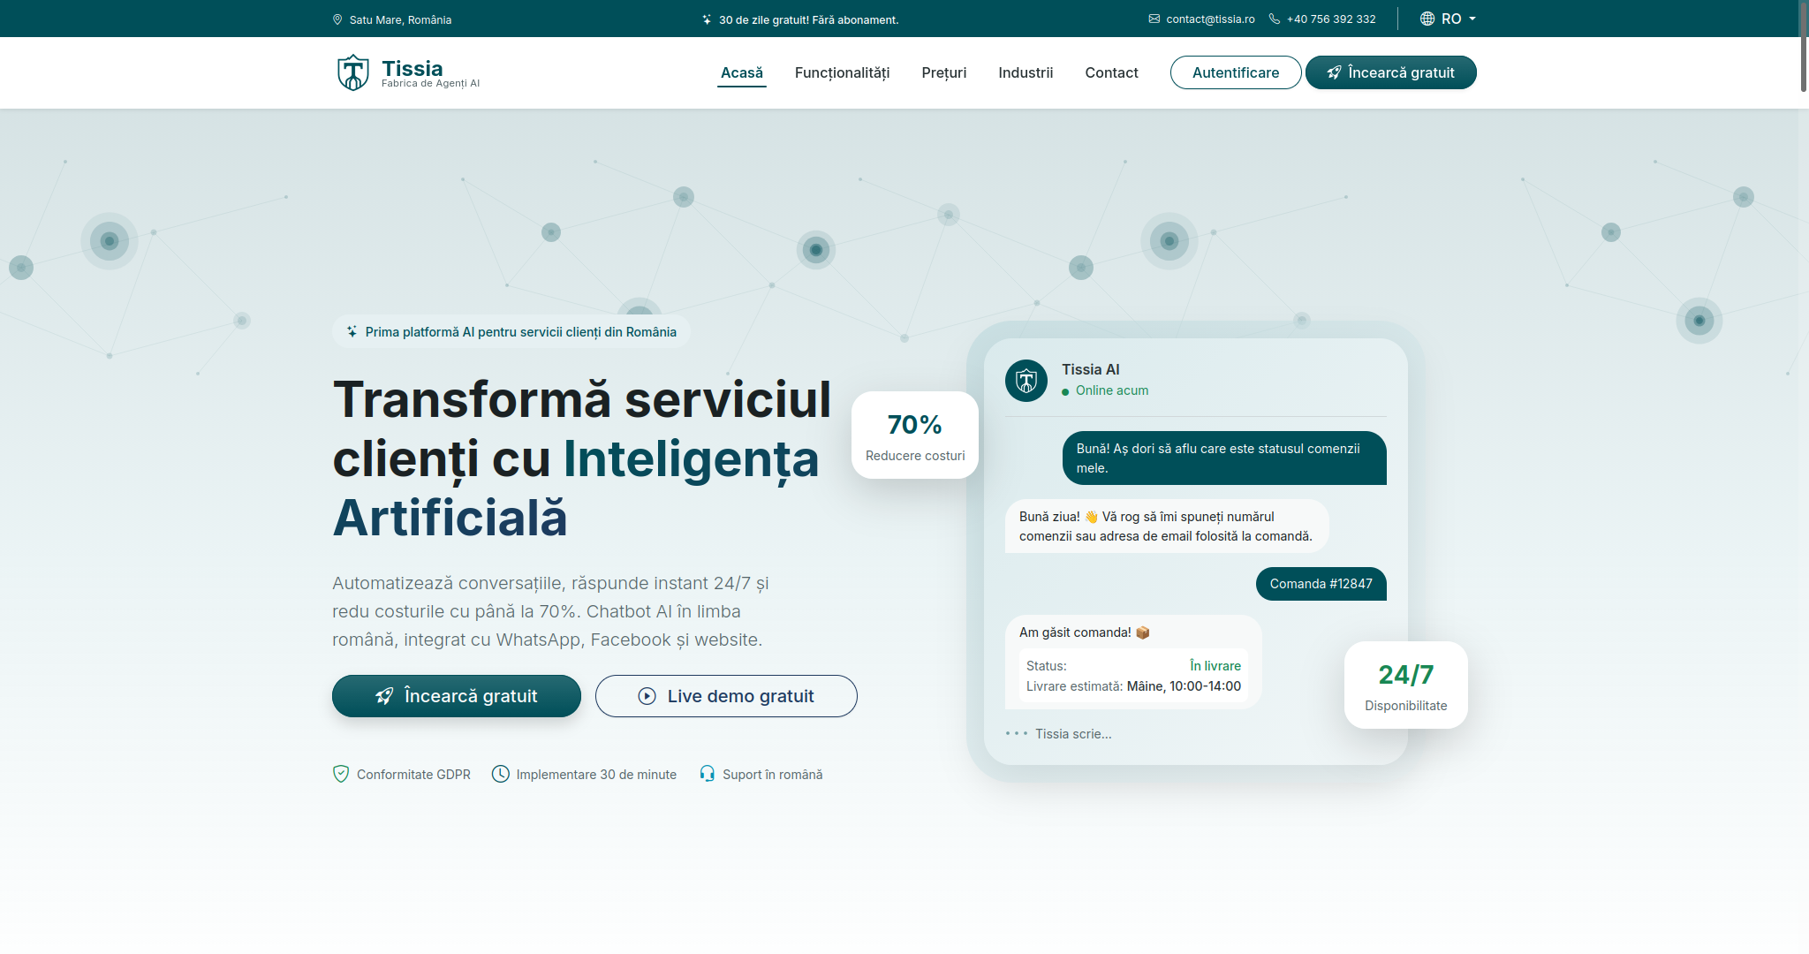The image size is (1809, 954).
Task: Click the sparkle icon in the promo banner
Action: (x=706, y=19)
